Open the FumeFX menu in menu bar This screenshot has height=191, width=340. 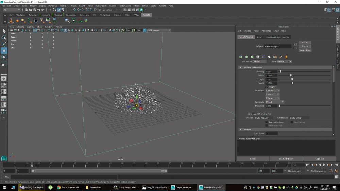(x=163, y=6)
